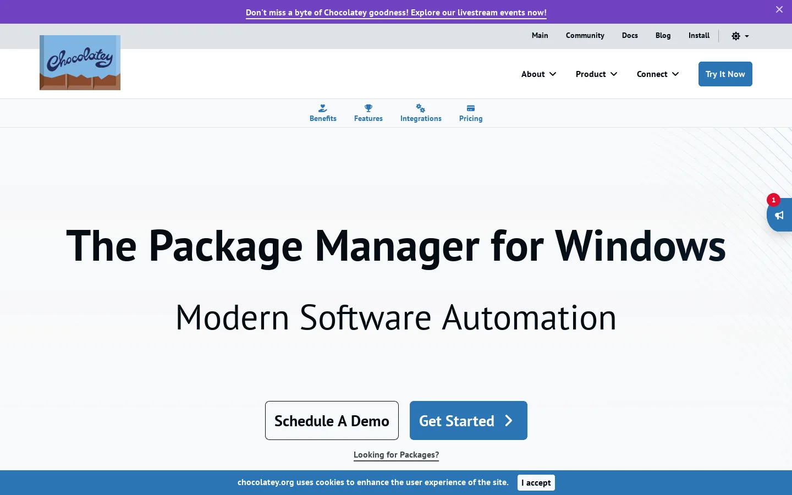Visit the Blog page

(x=663, y=35)
